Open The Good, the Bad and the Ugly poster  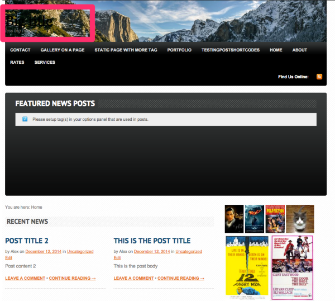click(x=292, y=267)
